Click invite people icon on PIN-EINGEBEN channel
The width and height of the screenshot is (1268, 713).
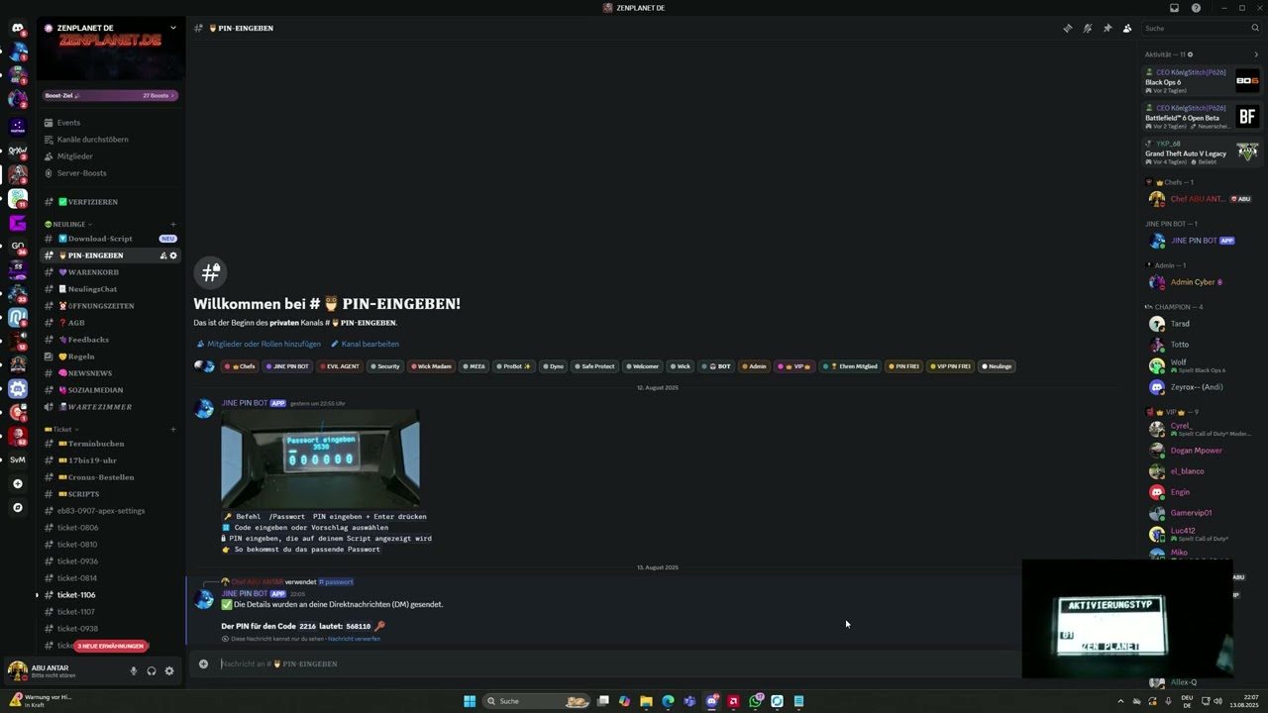tap(162, 255)
